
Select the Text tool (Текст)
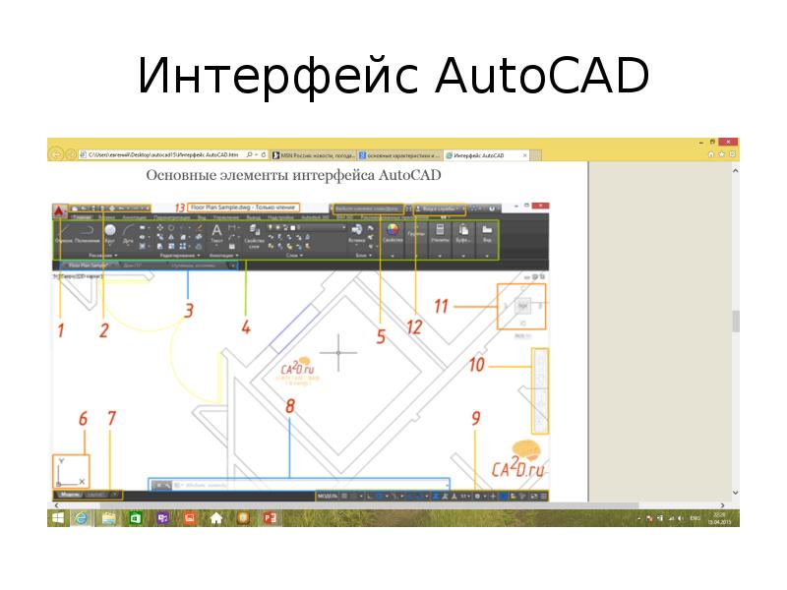pyautogui.click(x=216, y=234)
